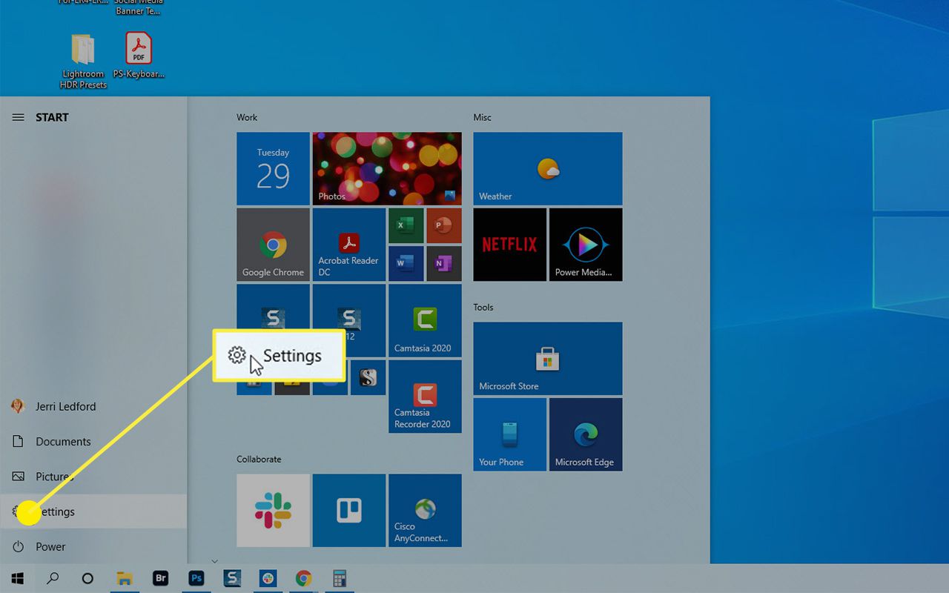Open the Weather tile
This screenshot has width=949, height=593.
(x=548, y=169)
